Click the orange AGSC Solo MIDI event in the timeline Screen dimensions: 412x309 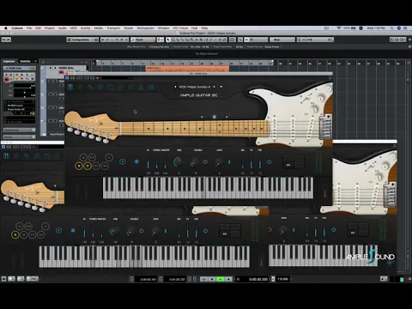[187, 69]
